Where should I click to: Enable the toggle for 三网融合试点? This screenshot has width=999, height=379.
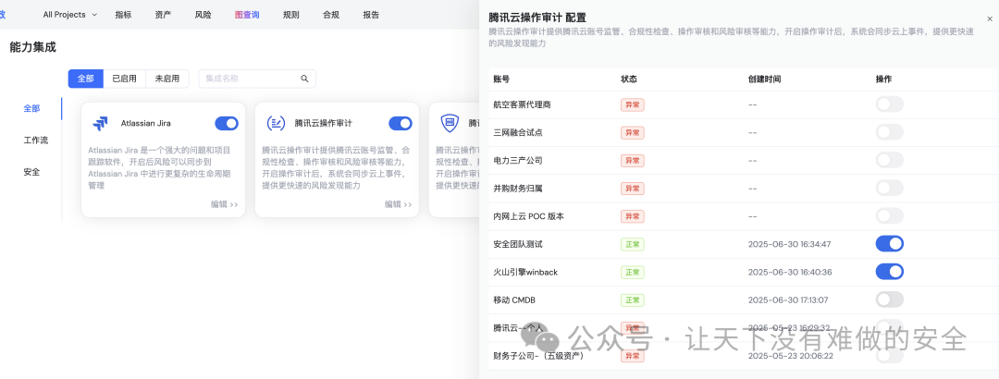click(890, 132)
